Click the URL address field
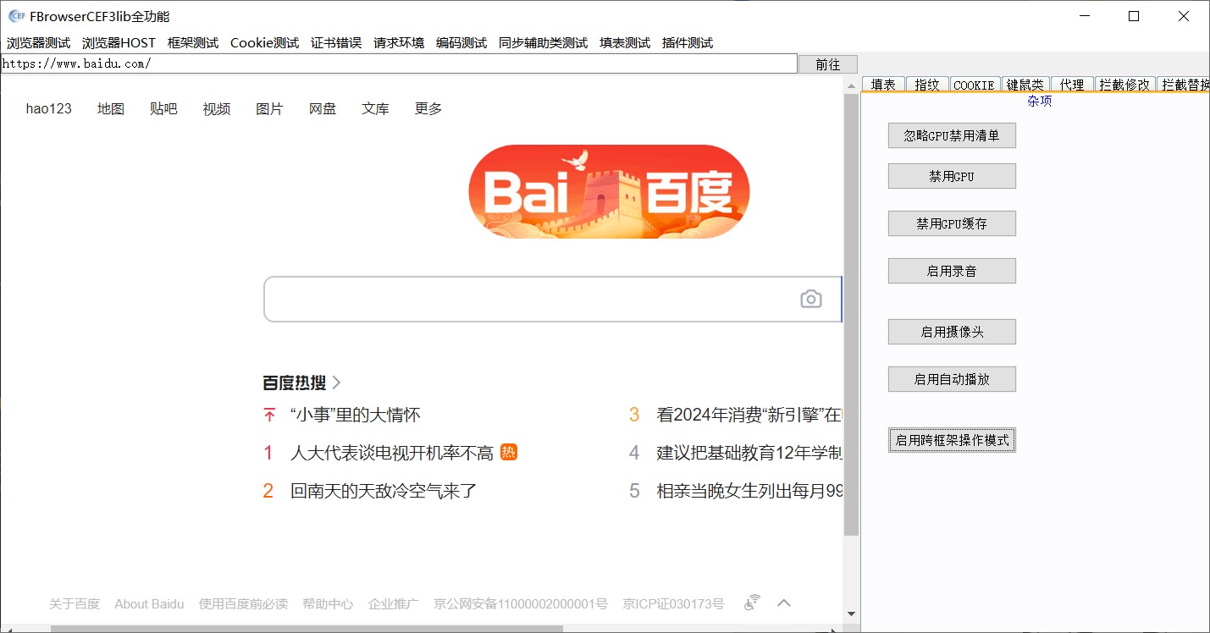This screenshot has width=1210, height=633. (399, 63)
